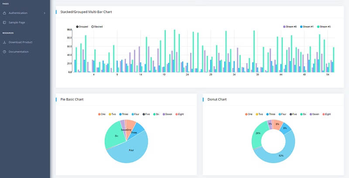Toggle Stream #3 legend dot in bar chart
Viewport: 349px width, 178px height.
[x=318, y=27]
